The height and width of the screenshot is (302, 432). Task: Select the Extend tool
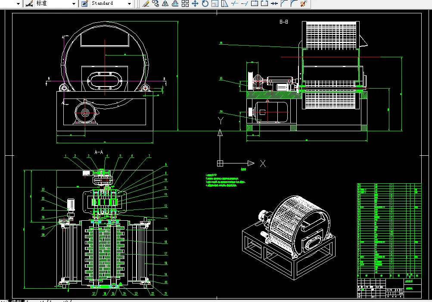point(245,3)
